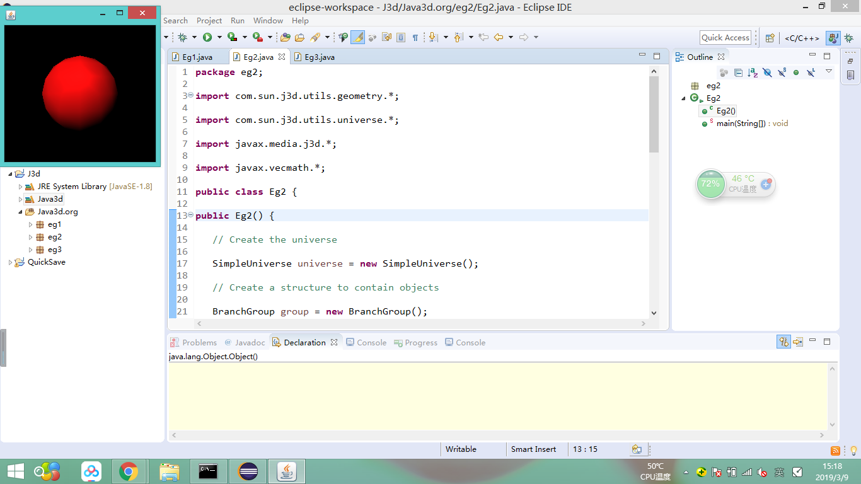
Task: Expand the JRE System Library node
Action: 20,186
